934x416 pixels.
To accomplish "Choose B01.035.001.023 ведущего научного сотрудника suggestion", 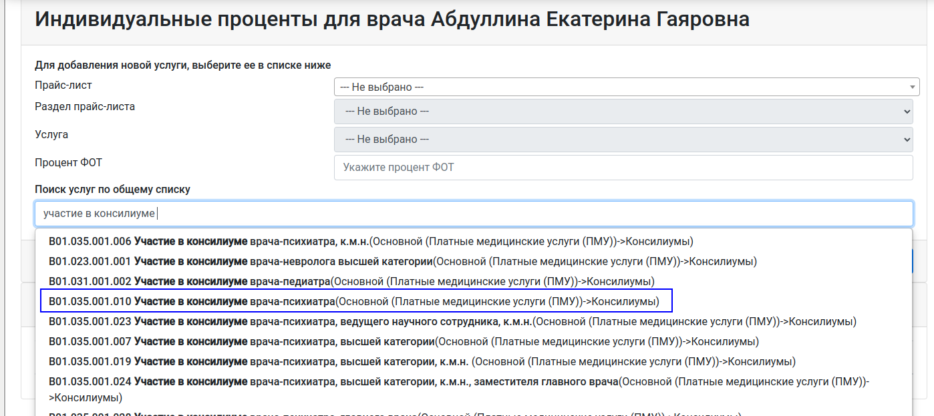I will 452,321.
